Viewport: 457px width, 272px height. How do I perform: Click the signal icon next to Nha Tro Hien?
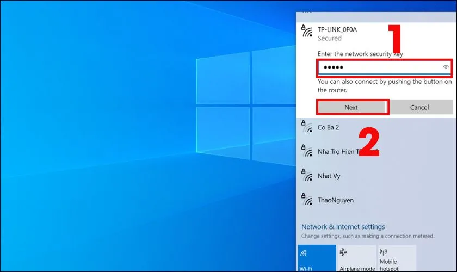(x=307, y=151)
